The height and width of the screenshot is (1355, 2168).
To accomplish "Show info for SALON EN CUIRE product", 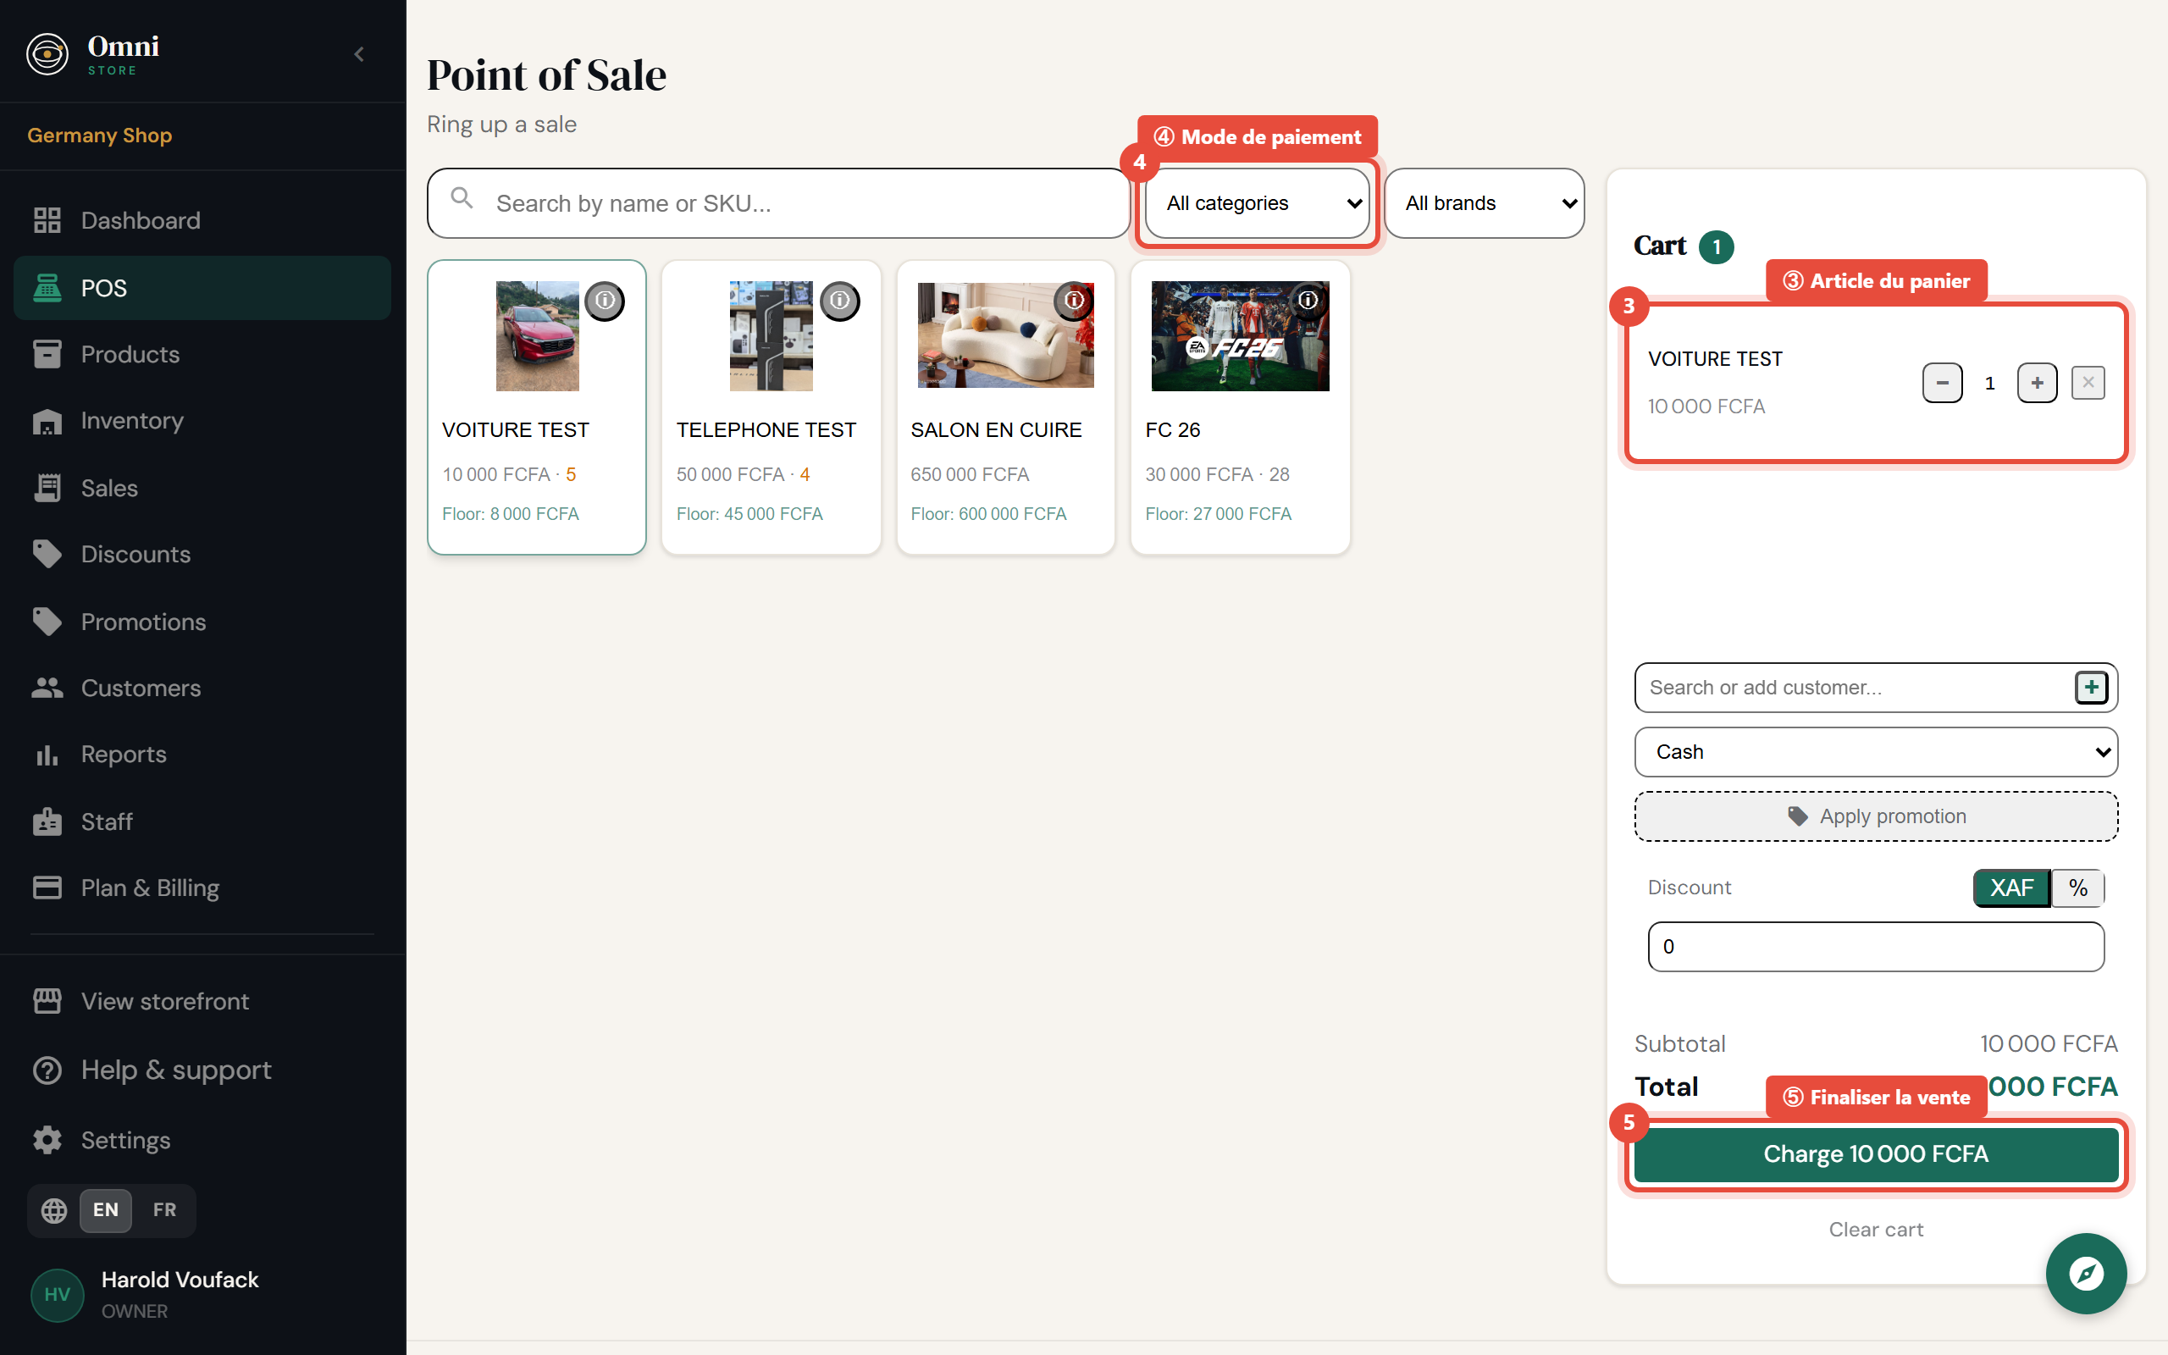I will pos(1074,300).
